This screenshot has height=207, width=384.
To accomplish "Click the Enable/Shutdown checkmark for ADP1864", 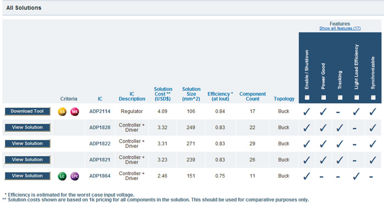I will [307, 176].
